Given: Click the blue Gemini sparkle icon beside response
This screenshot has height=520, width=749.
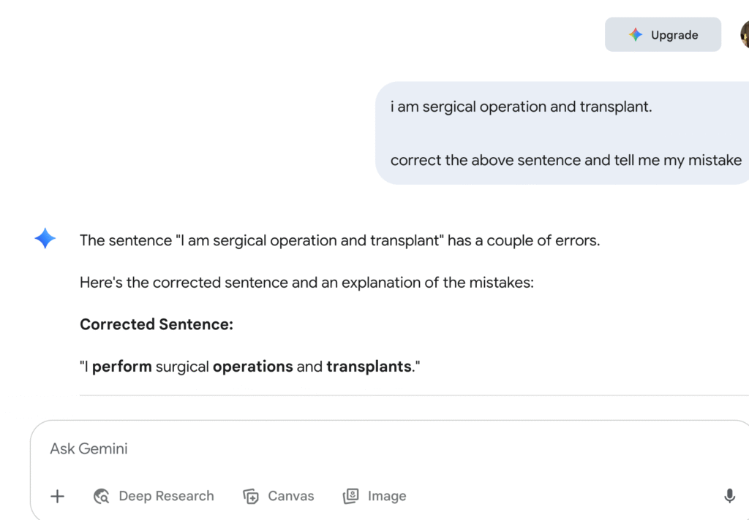Looking at the screenshot, I should tap(45, 238).
